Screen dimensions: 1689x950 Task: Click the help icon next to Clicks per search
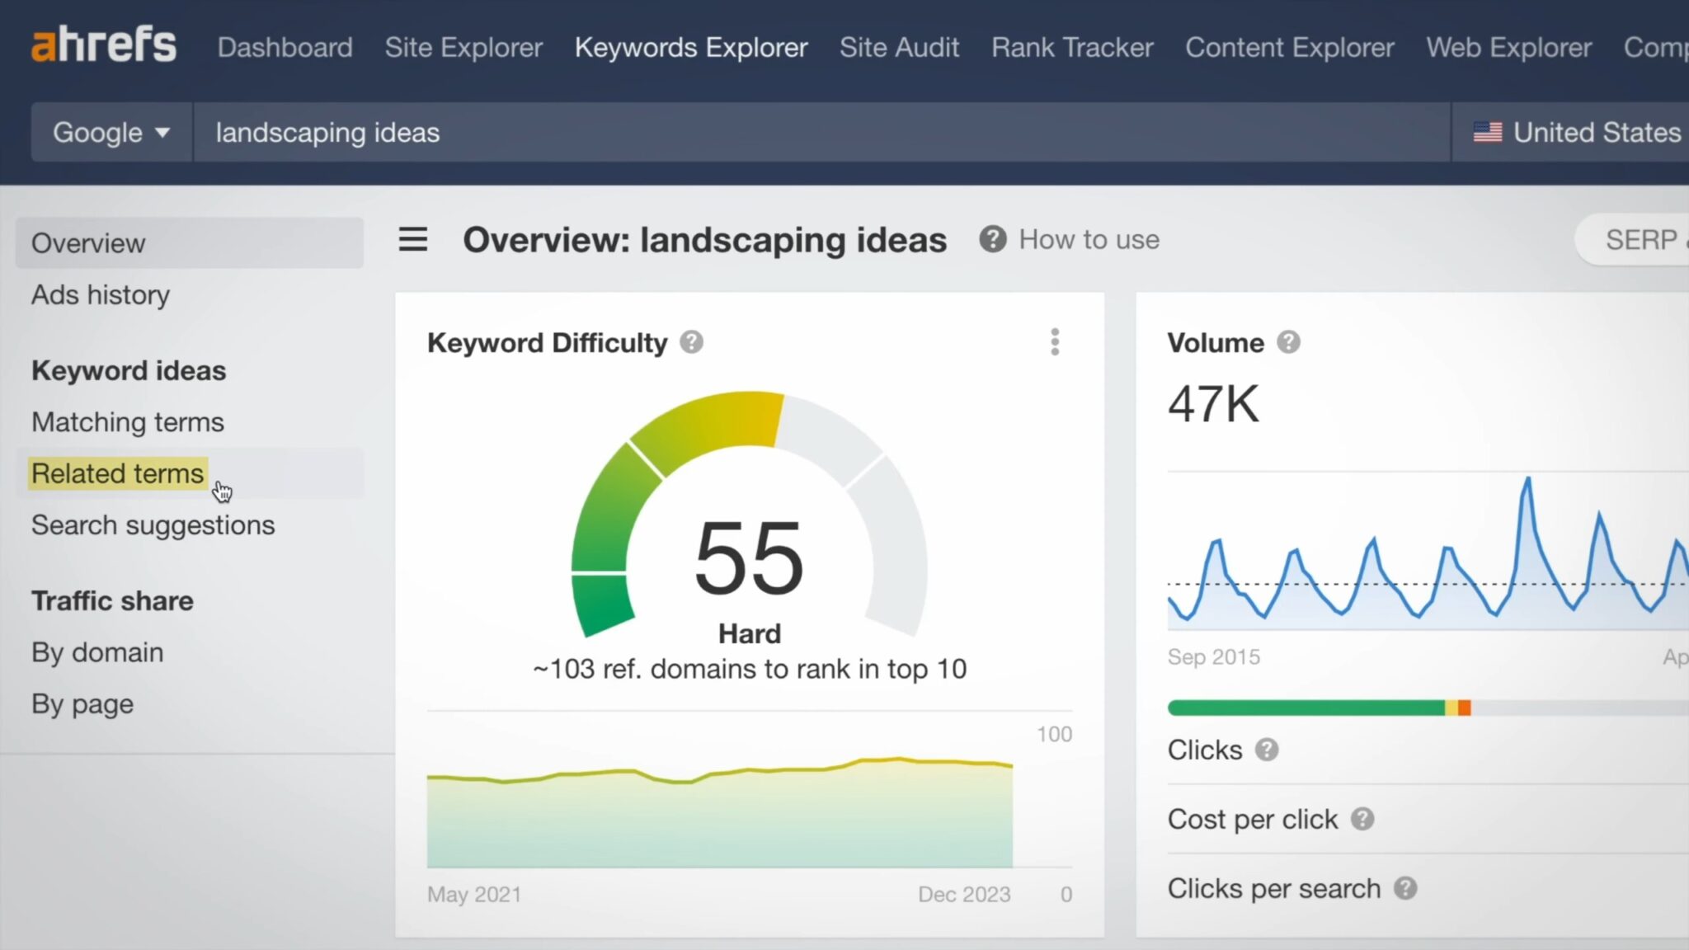1405,888
